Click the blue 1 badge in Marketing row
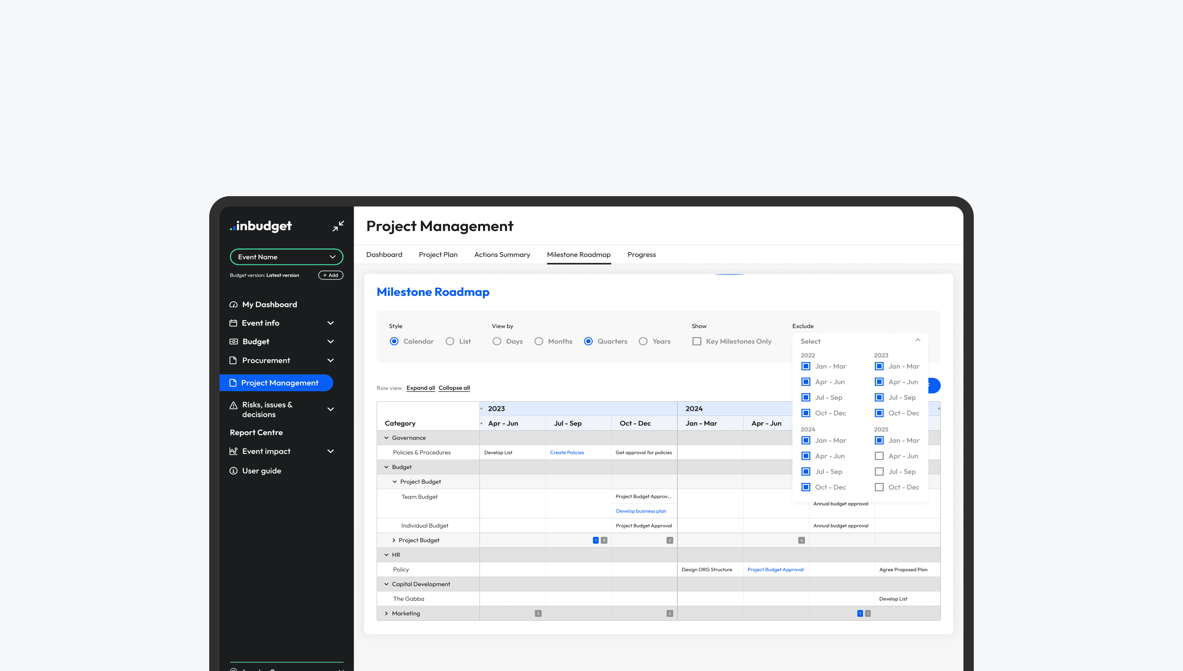Viewport: 1183px width, 671px height. click(x=860, y=613)
